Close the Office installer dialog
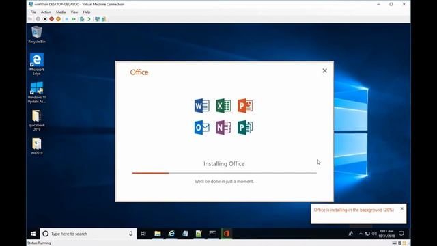Screen dimensions: 437x246 pos(325,71)
